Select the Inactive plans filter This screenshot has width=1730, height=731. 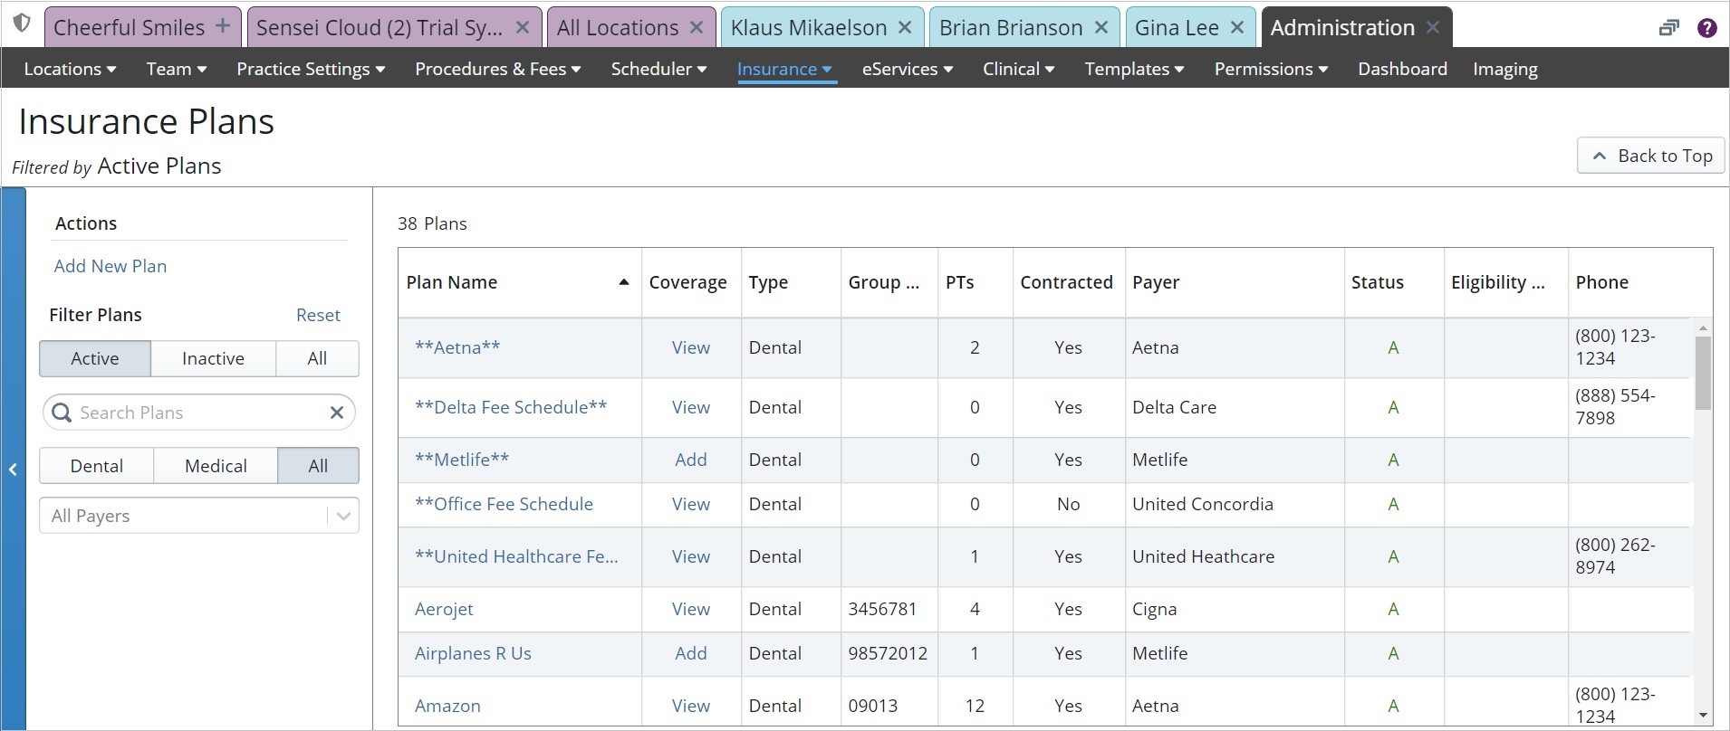tap(213, 358)
